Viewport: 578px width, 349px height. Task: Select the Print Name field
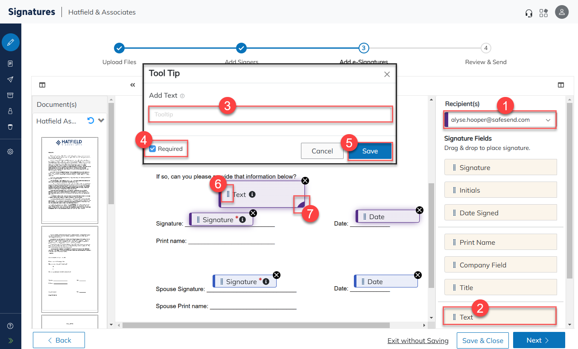point(501,242)
